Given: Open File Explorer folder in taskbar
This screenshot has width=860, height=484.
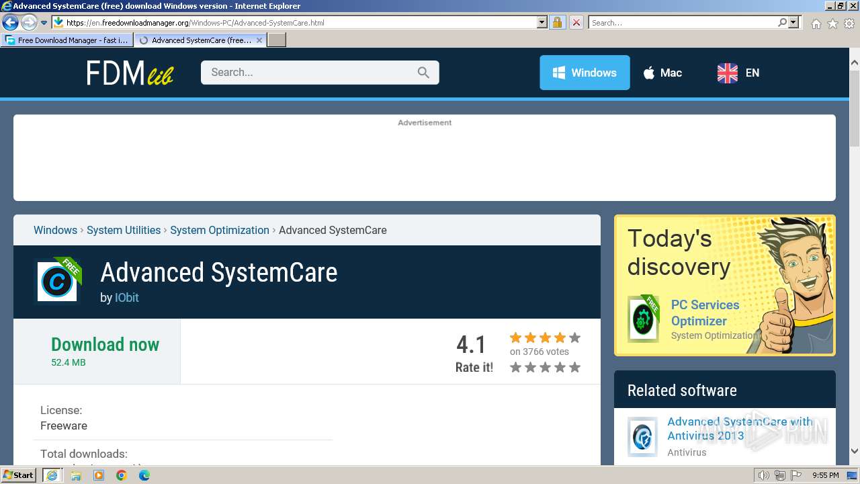Looking at the screenshot, I should click(x=76, y=475).
